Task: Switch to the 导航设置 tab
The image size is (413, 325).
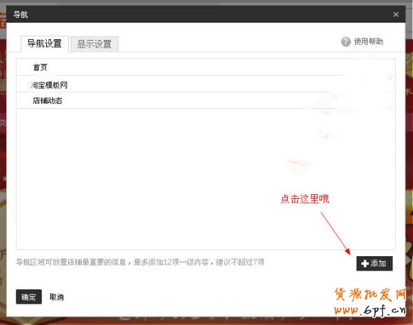Action: point(45,43)
